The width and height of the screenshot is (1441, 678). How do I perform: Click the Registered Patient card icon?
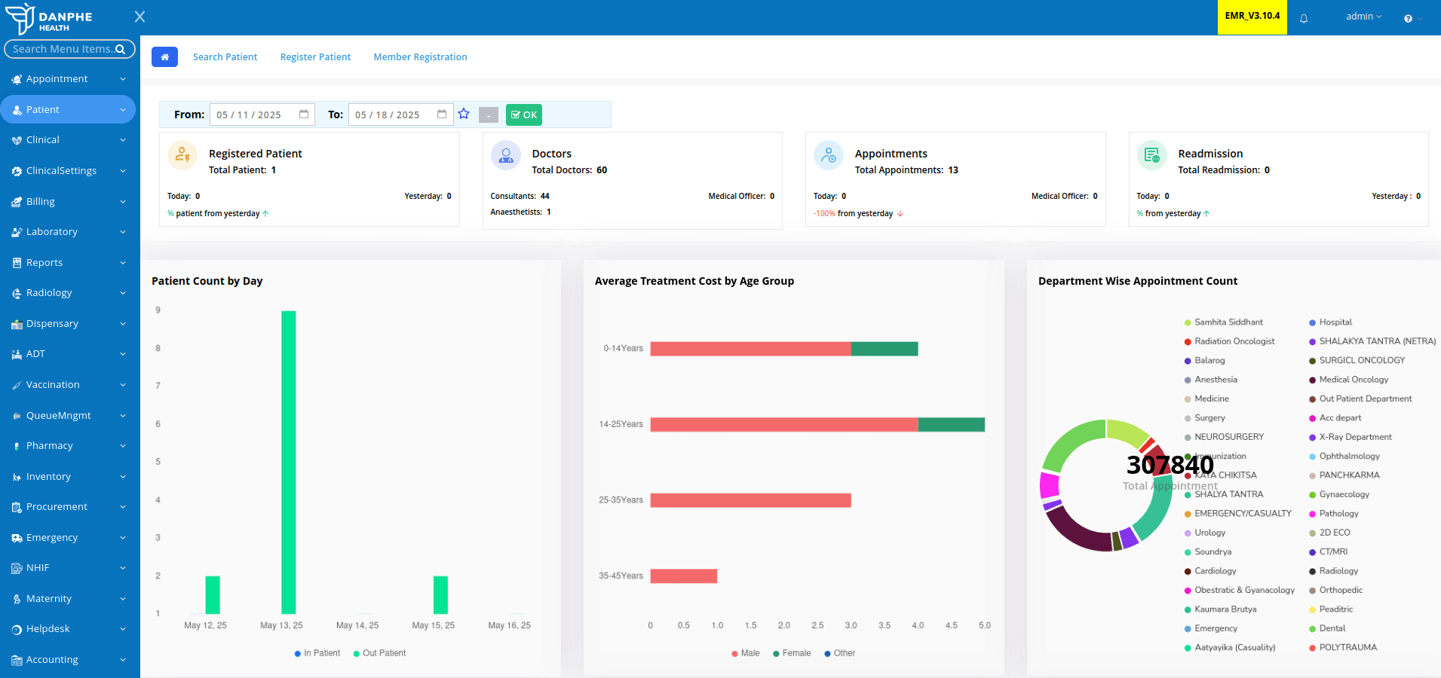coord(182,155)
